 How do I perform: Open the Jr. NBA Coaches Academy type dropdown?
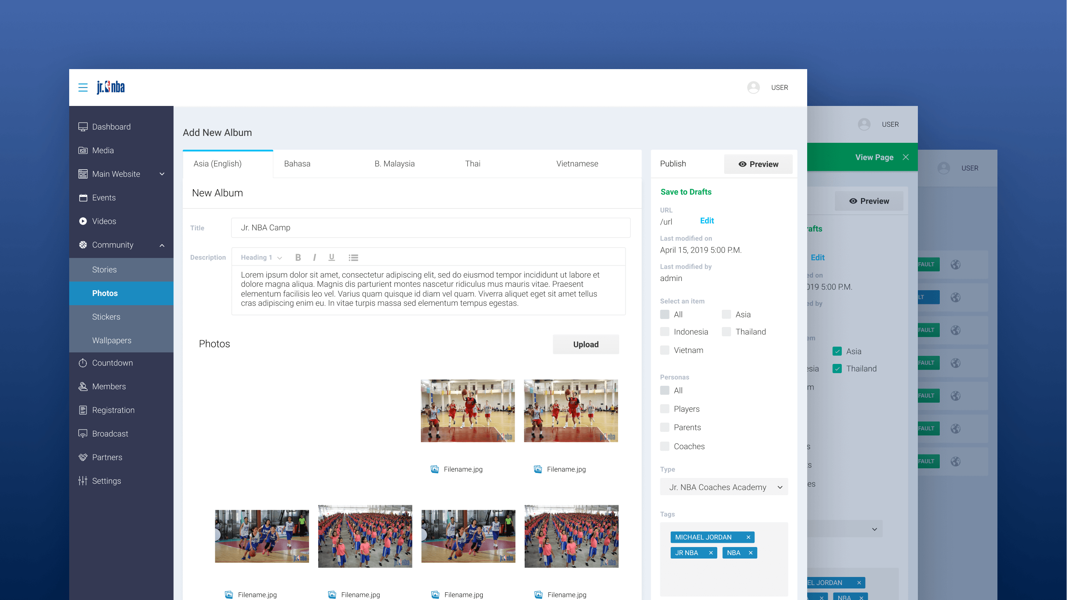[724, 487]
